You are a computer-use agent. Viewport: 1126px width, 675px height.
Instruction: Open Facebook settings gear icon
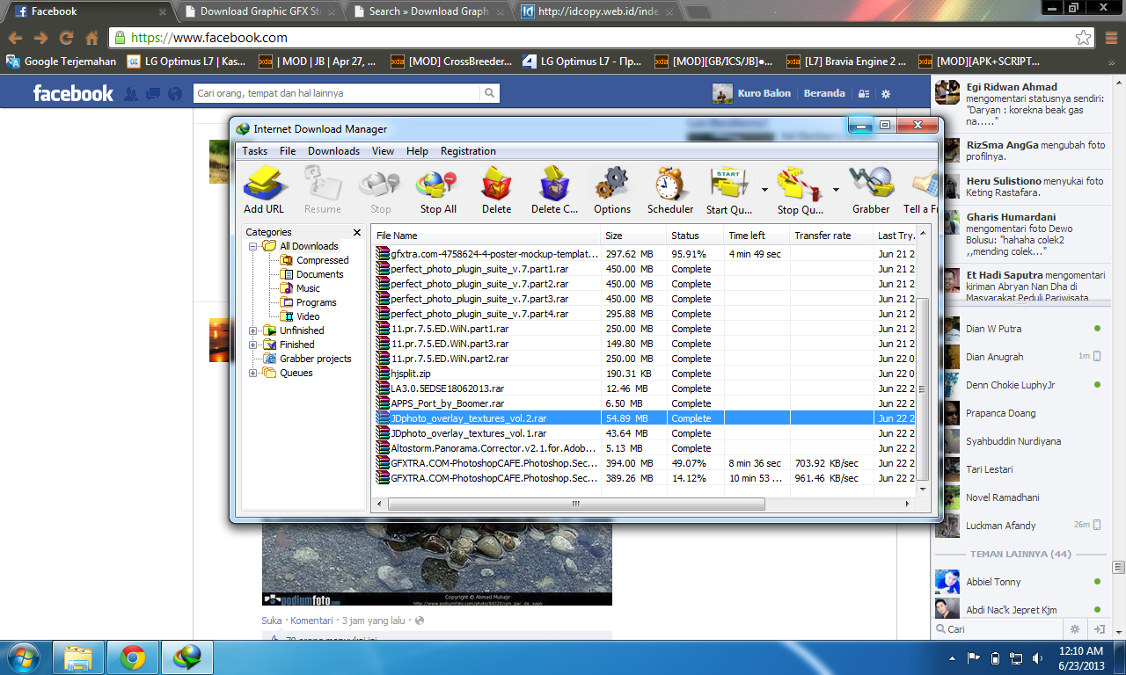886,94
